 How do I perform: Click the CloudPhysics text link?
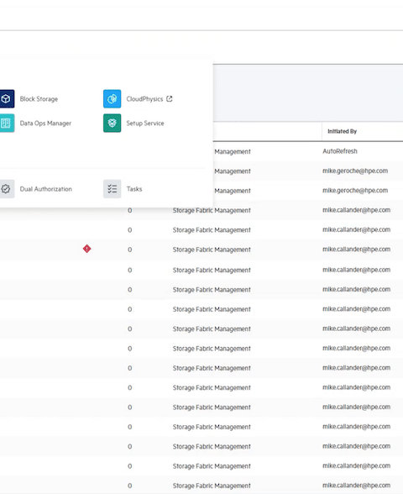(x=144, y=99)
